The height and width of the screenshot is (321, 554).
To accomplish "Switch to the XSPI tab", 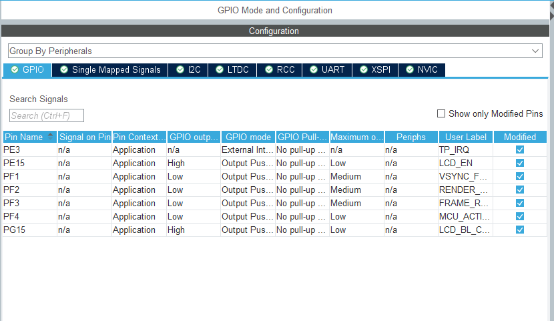I will pyautogui.click(x=375, y=69).
